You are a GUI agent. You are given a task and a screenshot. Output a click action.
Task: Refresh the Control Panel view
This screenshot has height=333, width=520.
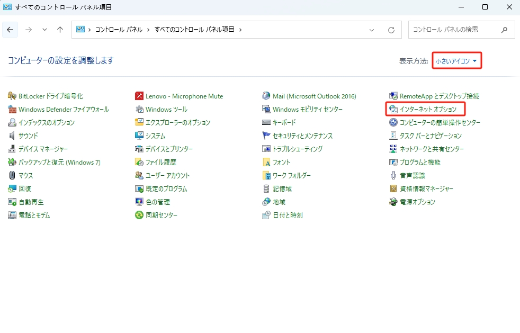click(x=391, y=30)
